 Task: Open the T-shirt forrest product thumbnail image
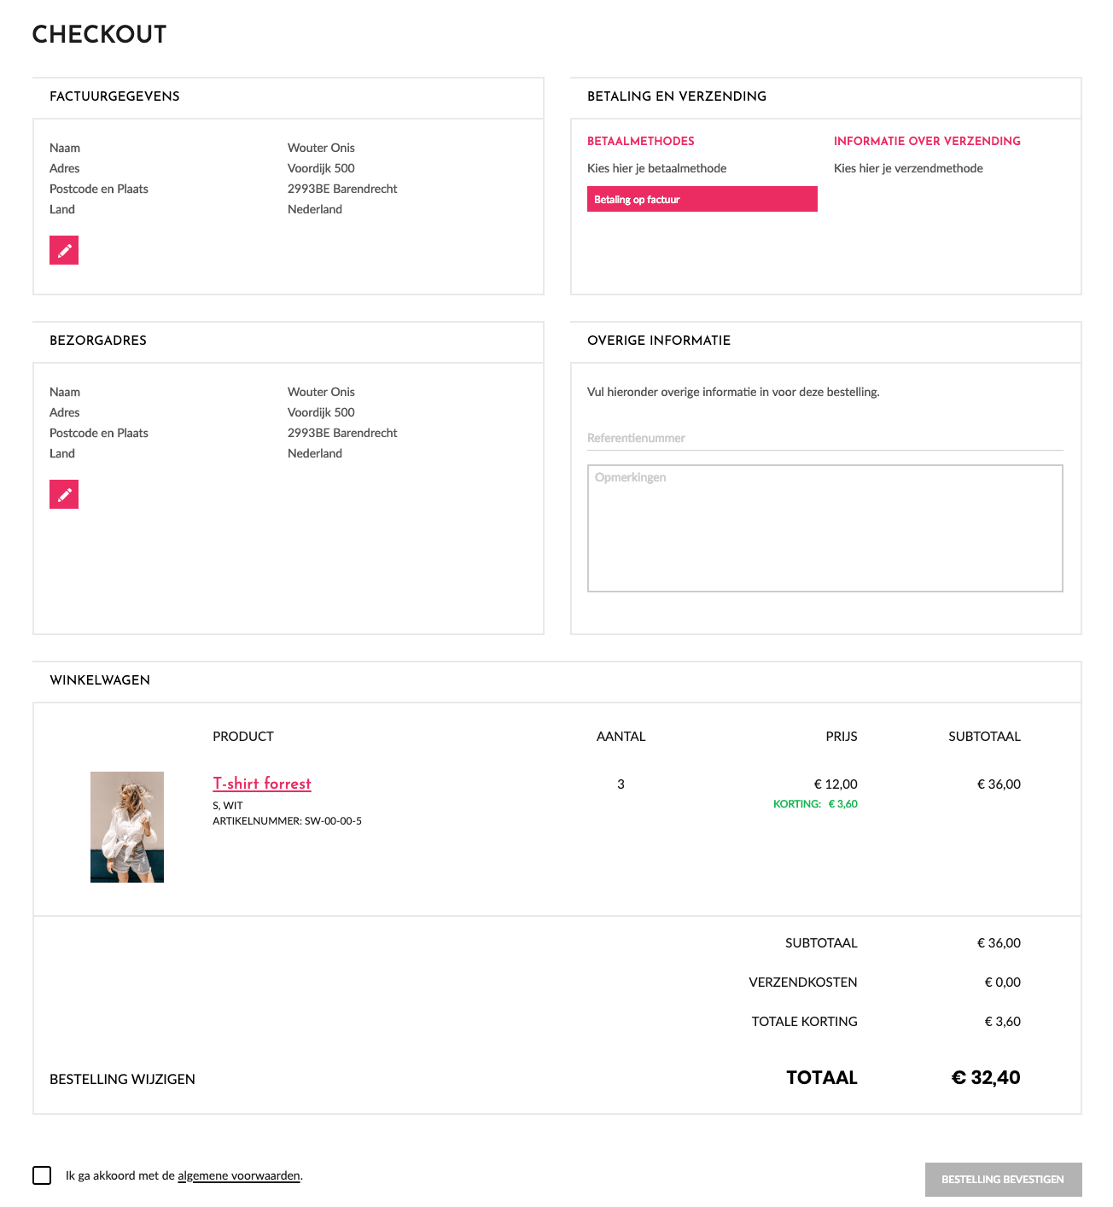click(127, 826)
